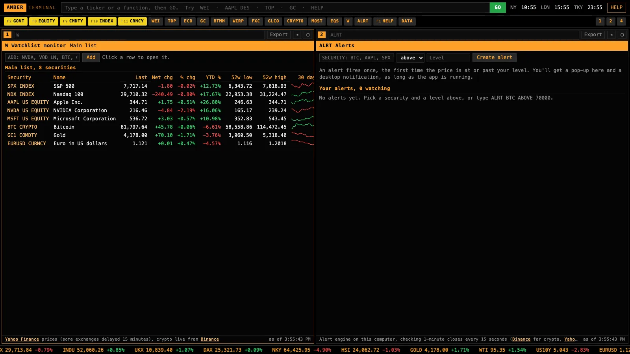Open the S&P 500 30-day sparkline

(302, 86)
